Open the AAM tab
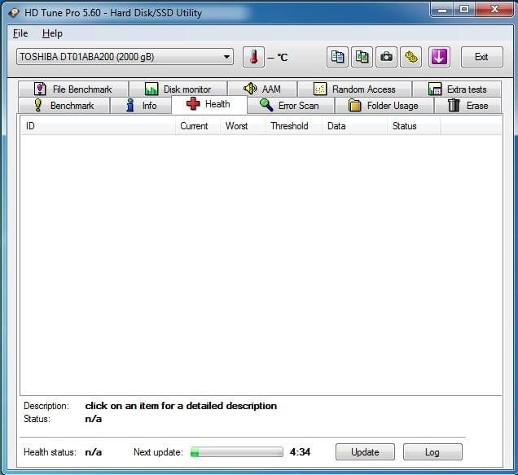 (x=262, y=89)
